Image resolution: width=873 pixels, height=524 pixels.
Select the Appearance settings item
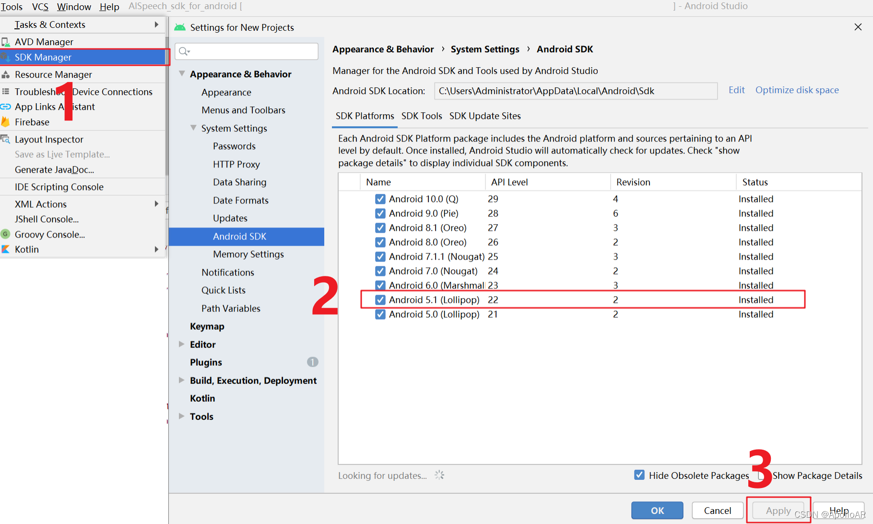pos(226,92)
